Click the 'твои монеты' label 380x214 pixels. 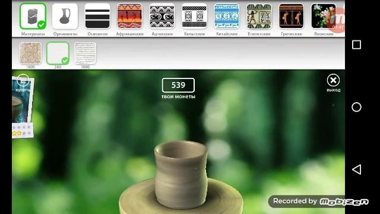tap(178, 96)
